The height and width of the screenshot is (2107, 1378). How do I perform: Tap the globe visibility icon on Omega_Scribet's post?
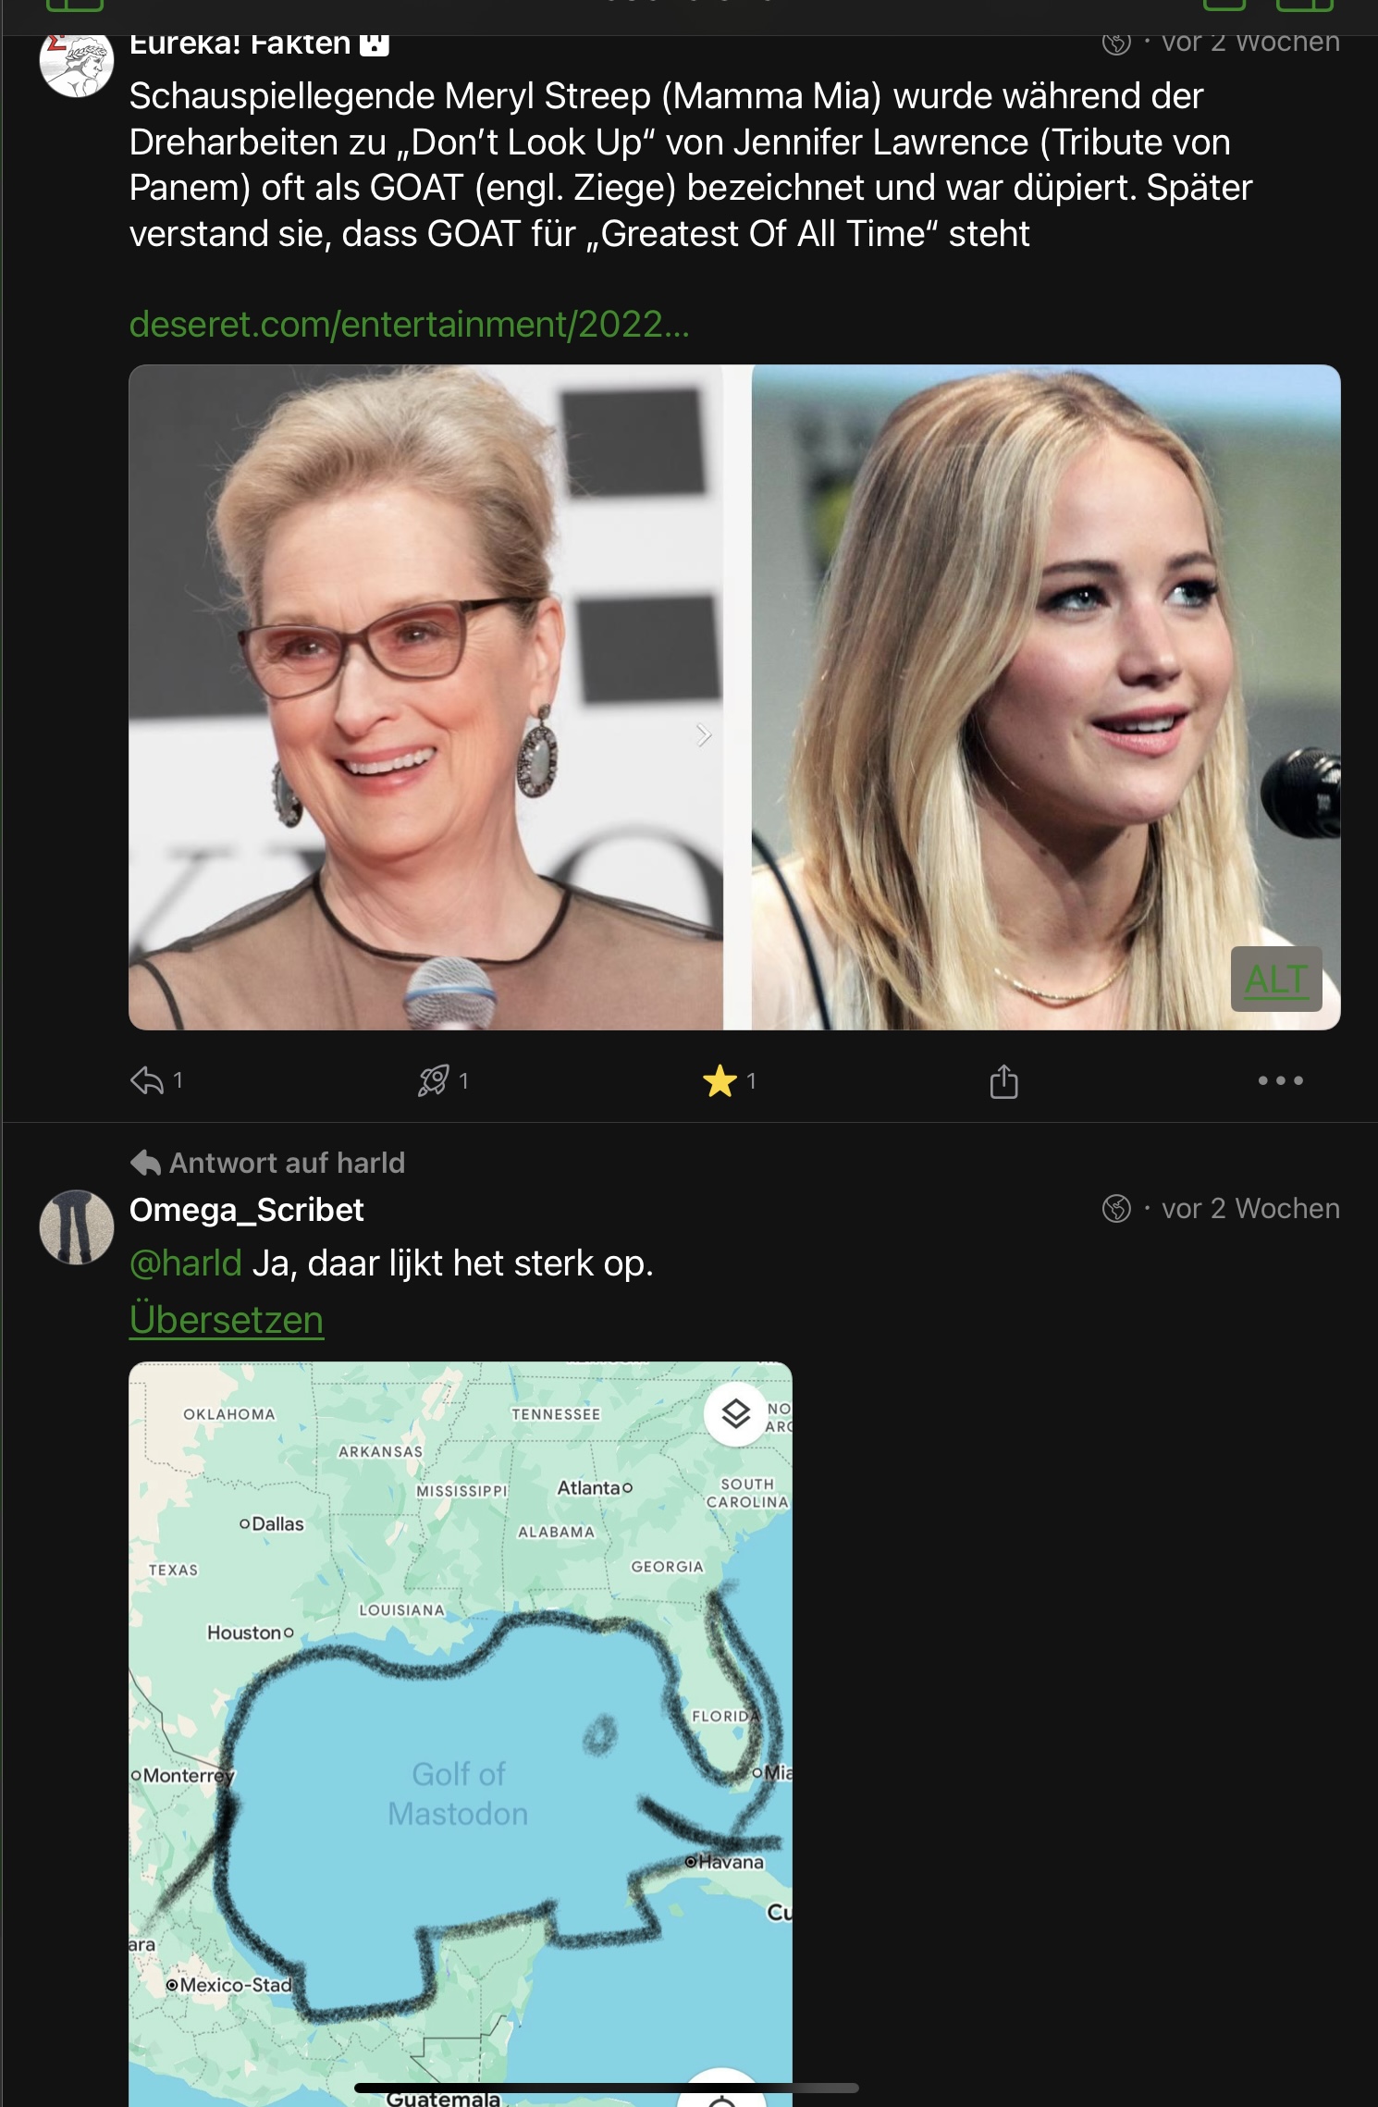pyautogui.click(x=1116, y=1209)
